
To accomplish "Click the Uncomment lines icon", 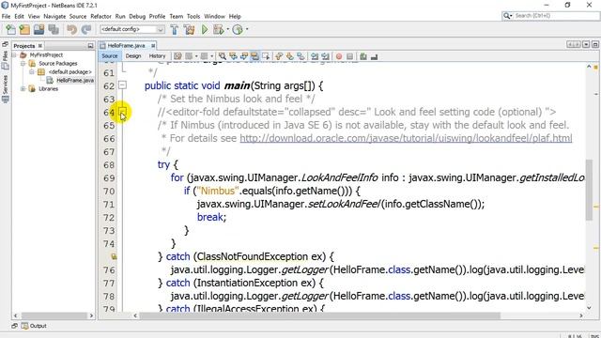I will tap(374, 56).
